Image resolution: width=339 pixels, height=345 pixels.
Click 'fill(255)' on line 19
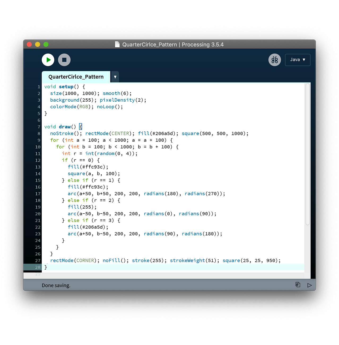coord(81,207)
